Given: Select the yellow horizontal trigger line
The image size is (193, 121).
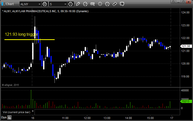Looking at the screenshot, I should [x=29, y=39].
